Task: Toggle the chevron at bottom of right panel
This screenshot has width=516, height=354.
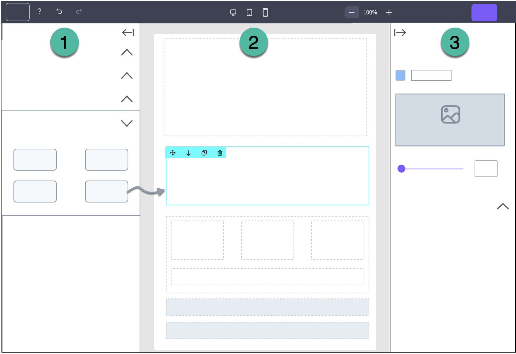Action: tap(503, 206)
